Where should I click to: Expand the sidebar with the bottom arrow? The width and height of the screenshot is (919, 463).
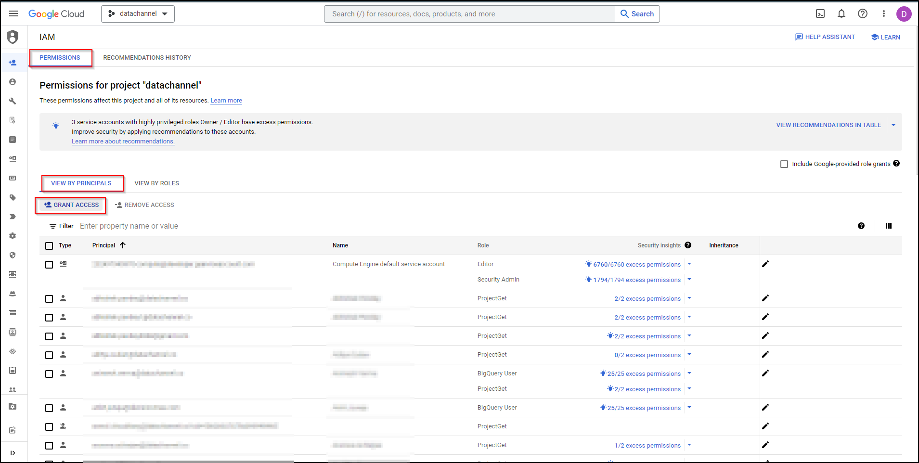13,453
